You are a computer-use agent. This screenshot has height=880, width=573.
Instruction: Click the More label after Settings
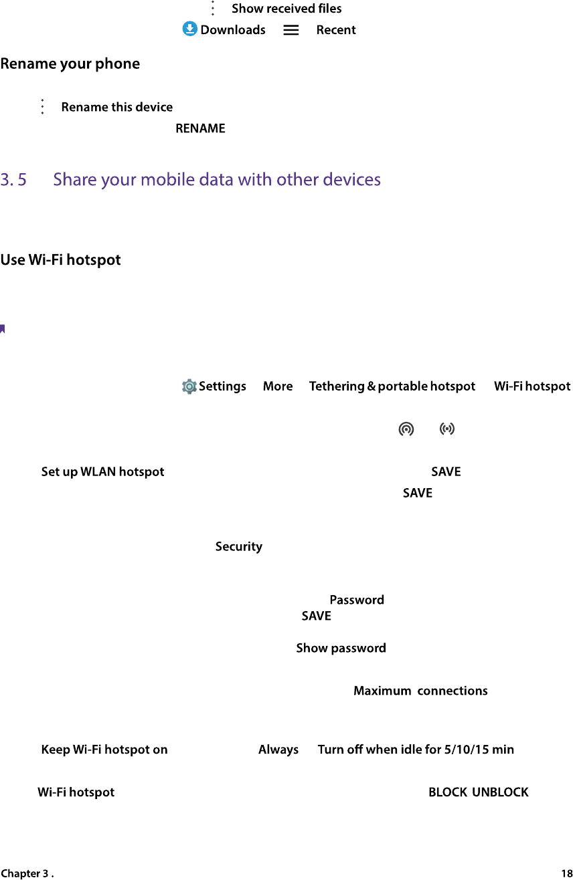coord(278,386)
